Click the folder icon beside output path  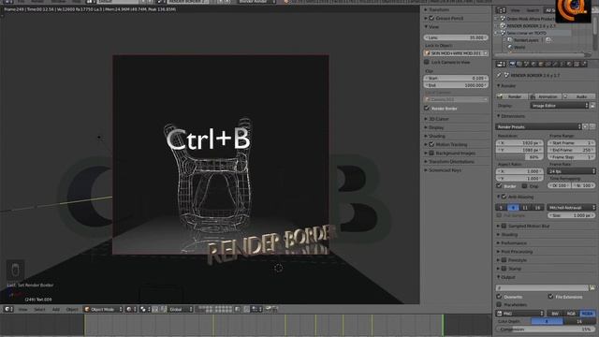point(592,287)
